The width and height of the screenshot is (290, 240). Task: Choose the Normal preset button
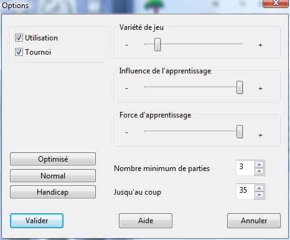pyautogui.click(x=53, y=175)
